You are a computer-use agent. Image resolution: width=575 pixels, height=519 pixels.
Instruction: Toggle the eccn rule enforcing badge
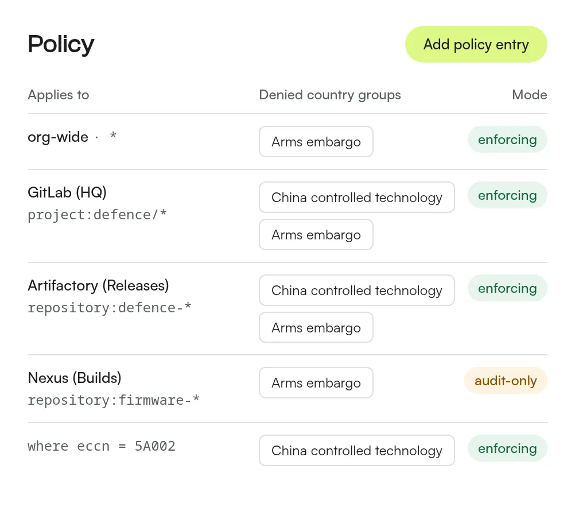507,448
